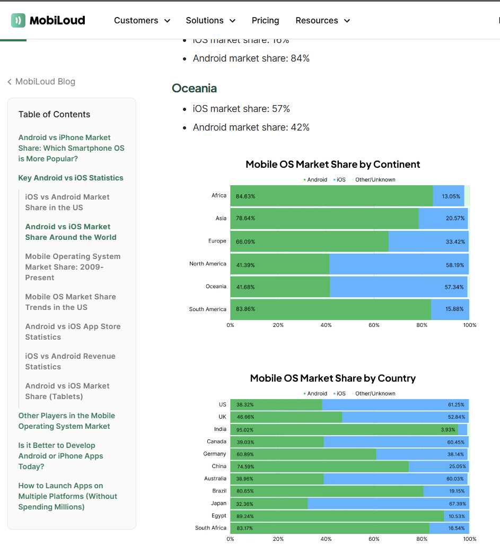This screenshot has height=553, width=500.
Task: Go to the Pricing page
Action: [265, 21]
